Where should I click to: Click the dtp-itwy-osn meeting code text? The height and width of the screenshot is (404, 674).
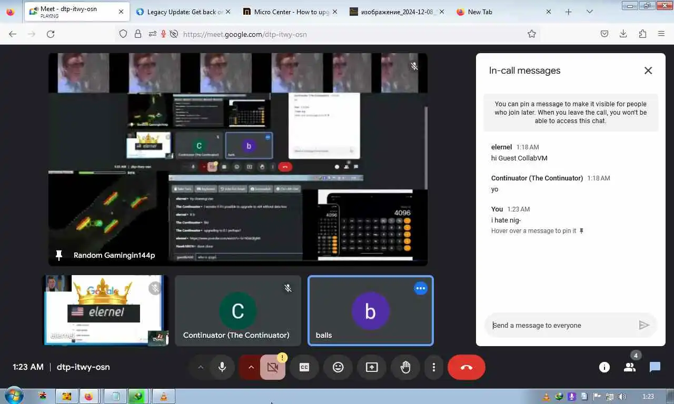[x=83, y=367]
